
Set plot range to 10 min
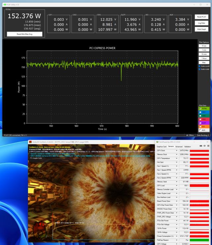[204, 54]
